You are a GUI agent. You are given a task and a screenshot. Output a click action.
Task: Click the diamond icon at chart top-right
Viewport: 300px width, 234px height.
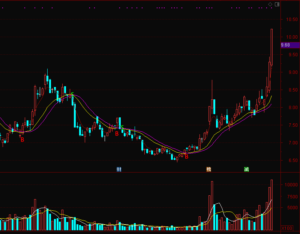[270, 4]
